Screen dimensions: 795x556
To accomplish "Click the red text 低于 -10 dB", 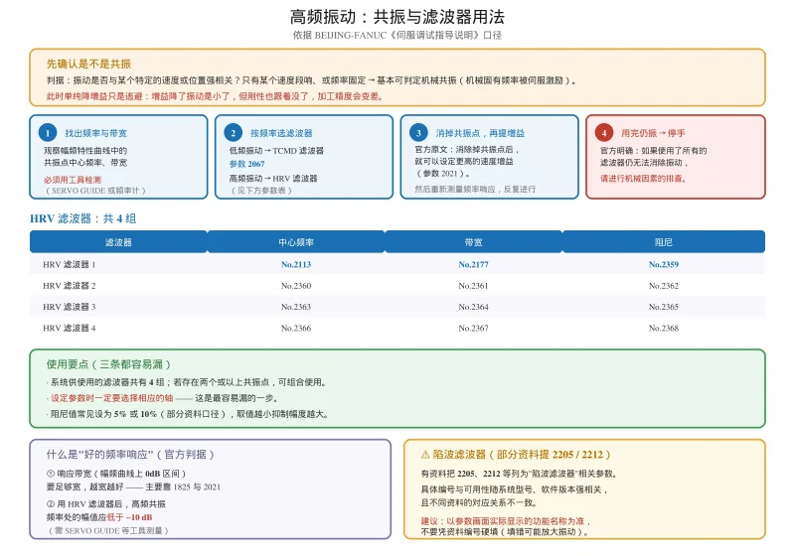I will coord(130,517).
